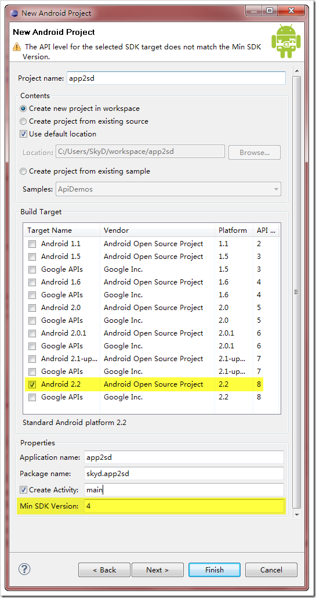The height and width of the screenshot is (598, 316).
Task: Check the Android 1.6 build target
Action: click(32, 282)
